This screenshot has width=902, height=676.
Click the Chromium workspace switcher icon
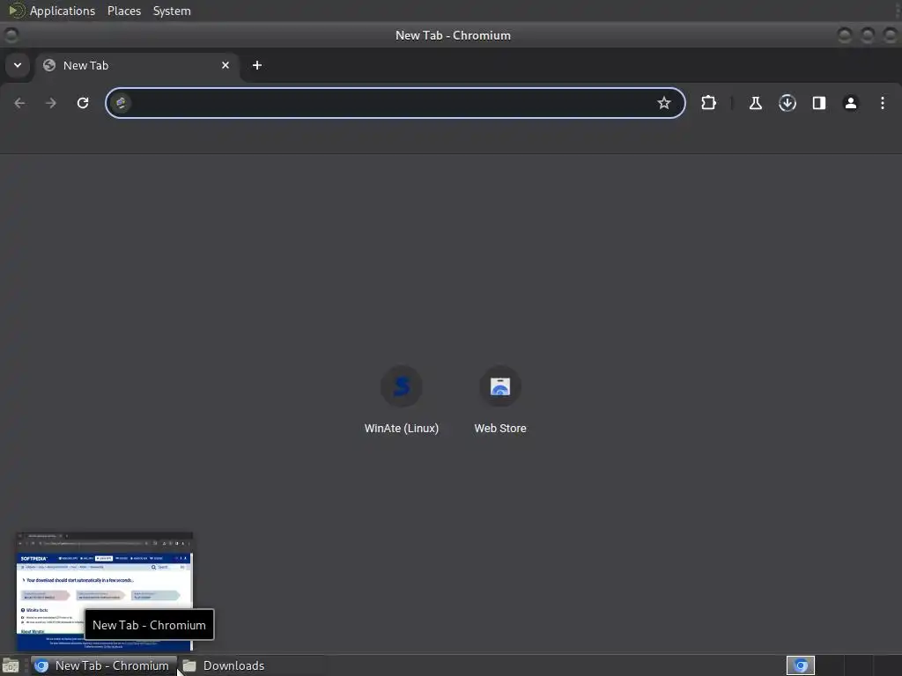click(x=800, y=665)
